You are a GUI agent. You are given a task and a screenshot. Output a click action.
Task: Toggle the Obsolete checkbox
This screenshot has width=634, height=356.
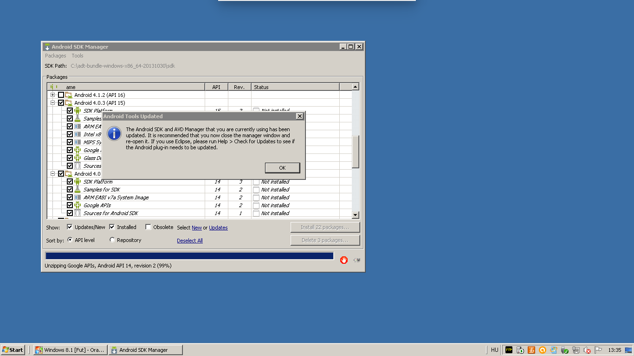[x=149, y=227]
